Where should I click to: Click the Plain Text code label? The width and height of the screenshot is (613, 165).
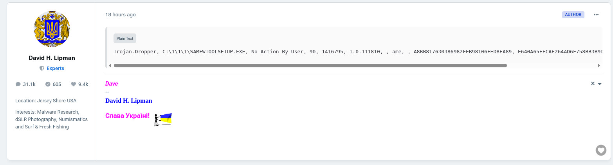(x=125, y=39)
